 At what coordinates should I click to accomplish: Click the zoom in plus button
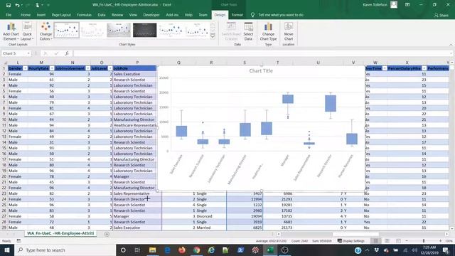coord(440,241)
